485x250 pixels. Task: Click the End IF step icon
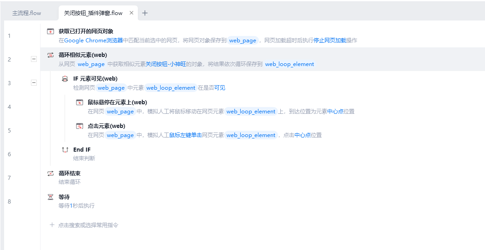pos(65,150)
